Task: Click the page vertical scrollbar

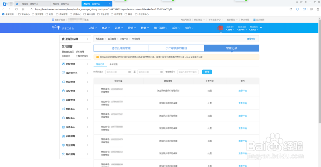Action: point(320,71)
